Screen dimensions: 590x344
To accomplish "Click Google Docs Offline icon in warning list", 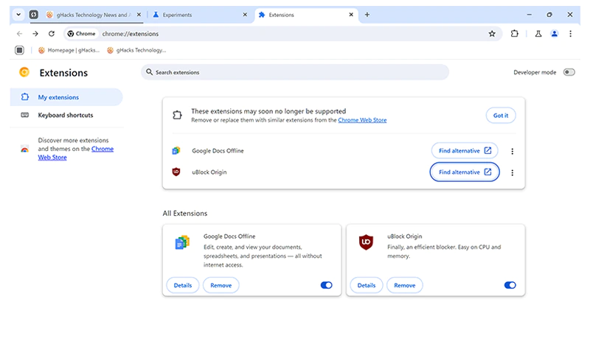I will coord(176,151).
